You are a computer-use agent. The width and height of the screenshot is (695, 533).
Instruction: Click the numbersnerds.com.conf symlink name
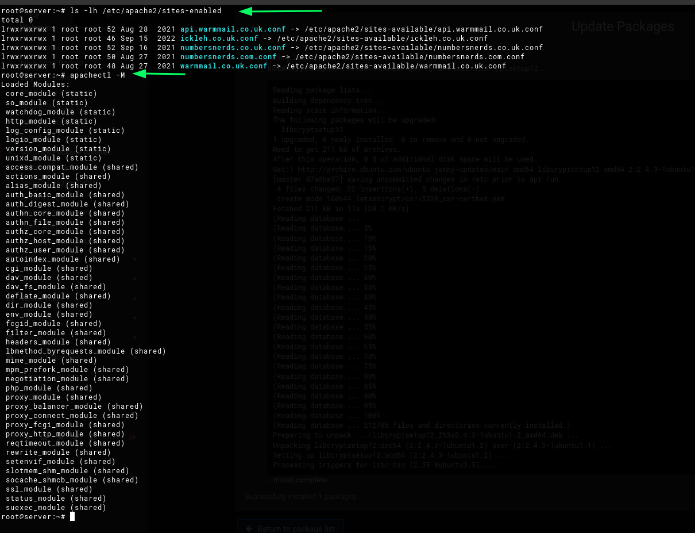coord(228,57)
